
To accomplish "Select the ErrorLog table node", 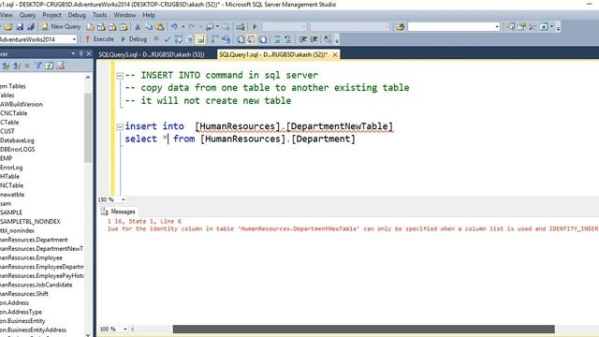I will tap(11, 168).
